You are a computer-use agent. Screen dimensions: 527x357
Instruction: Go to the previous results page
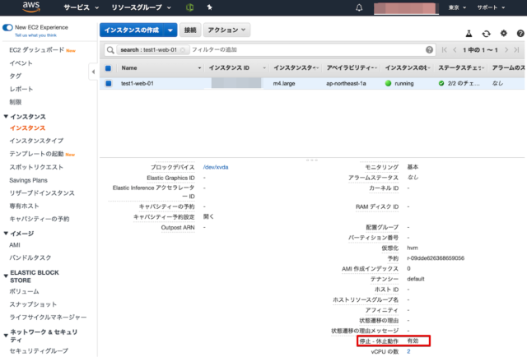[455, 49]
